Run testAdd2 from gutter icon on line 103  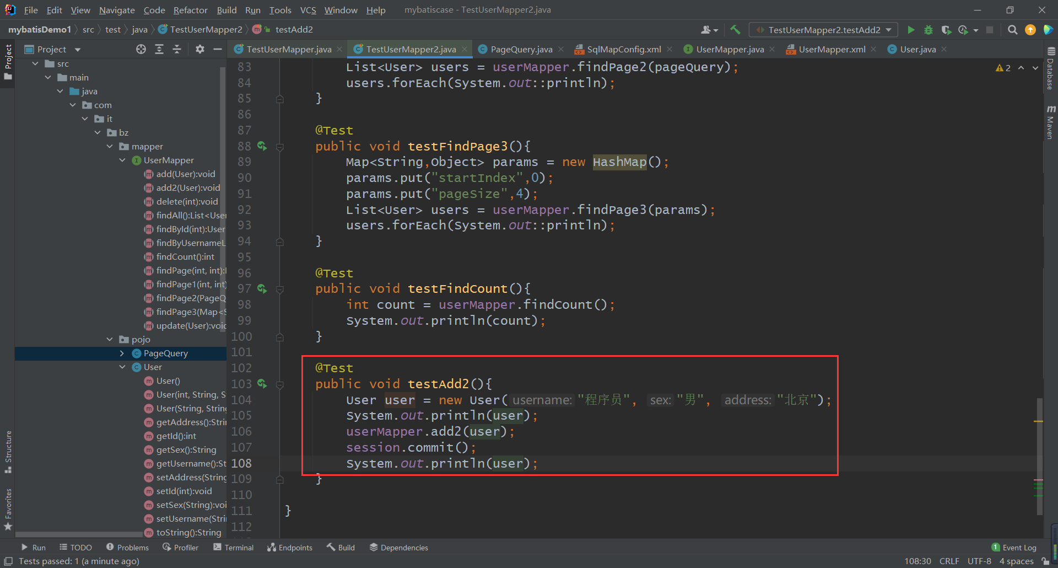pos(262,384)
